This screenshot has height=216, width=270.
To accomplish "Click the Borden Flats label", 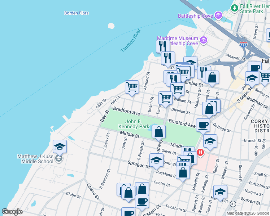I will point(76,13).
